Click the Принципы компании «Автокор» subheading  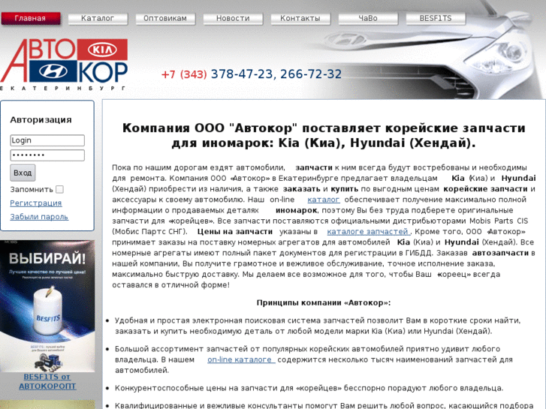point(324,302)
